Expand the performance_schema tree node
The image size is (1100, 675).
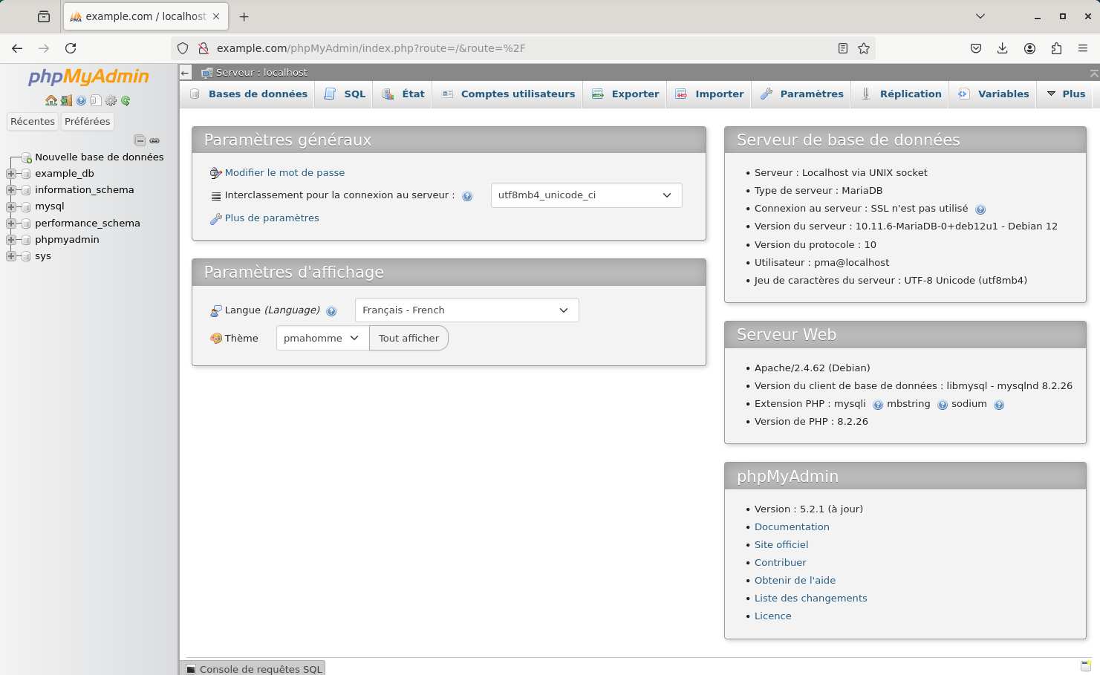click(11, 224)
